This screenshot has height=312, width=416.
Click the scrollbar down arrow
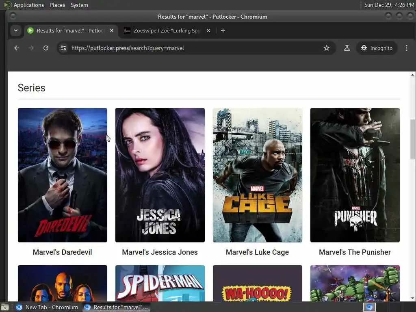pos(412,298)
